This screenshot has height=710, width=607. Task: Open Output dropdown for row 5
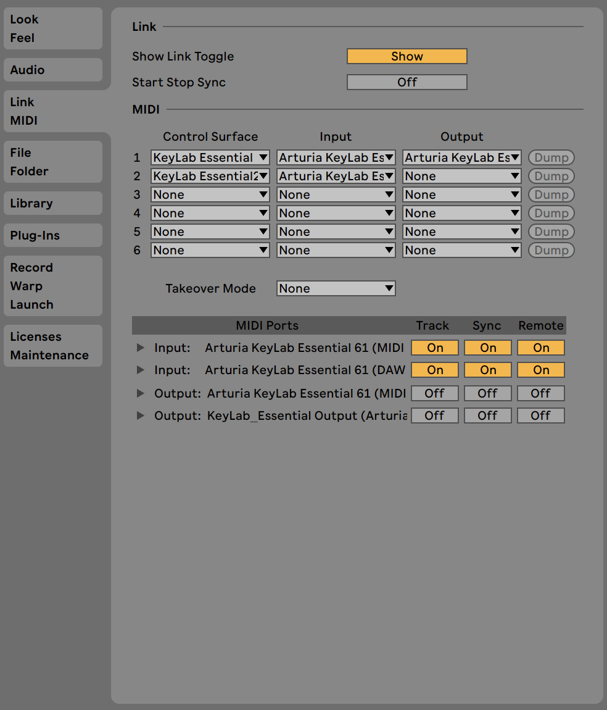click(x=462, y=232)
